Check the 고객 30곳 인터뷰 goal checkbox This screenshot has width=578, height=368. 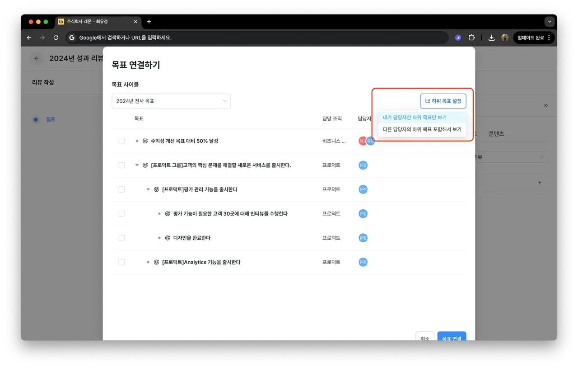click(x=121, y=214)
